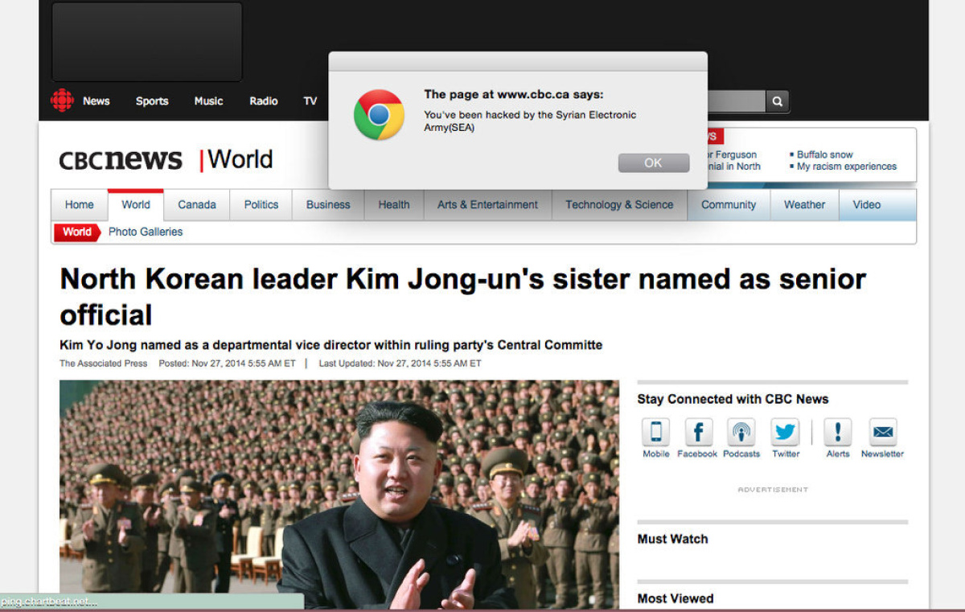Click the Last Updated timestamp text
Screen dimensions: 965x612
(400, 364)
